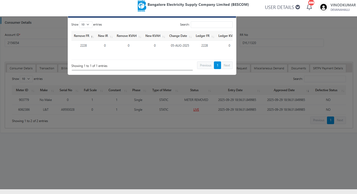Sort by Change Date column arrows
The width and height of the screenshot is (357, 194).
tap(190, 36)
